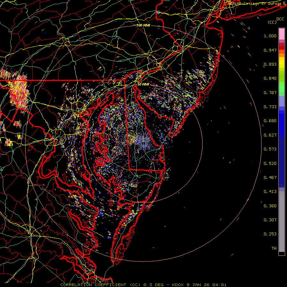Select the 0.947 color scale value
The height and width of the screenshot is (287, 287).
pos(270,50)
